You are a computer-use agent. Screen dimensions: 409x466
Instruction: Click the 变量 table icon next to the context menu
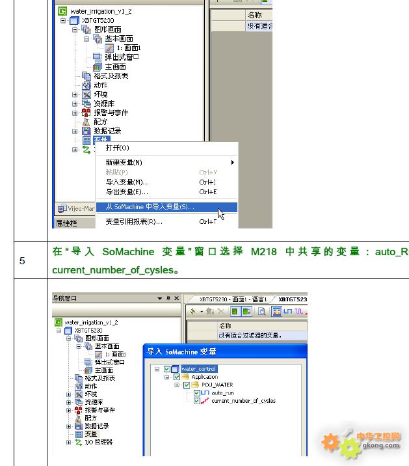point(86,140)
